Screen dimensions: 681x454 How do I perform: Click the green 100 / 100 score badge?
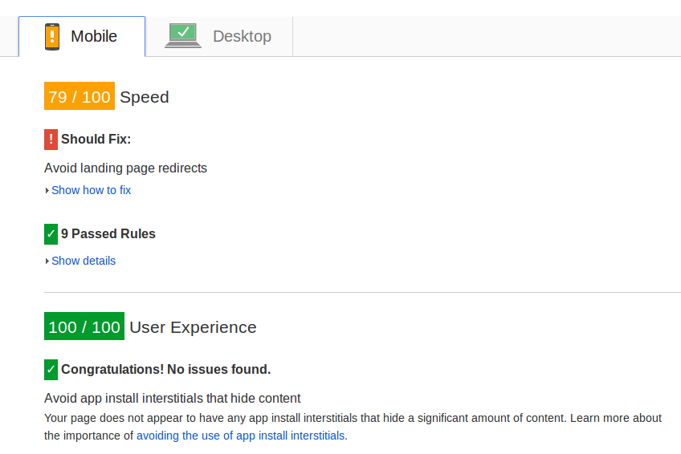84,326
